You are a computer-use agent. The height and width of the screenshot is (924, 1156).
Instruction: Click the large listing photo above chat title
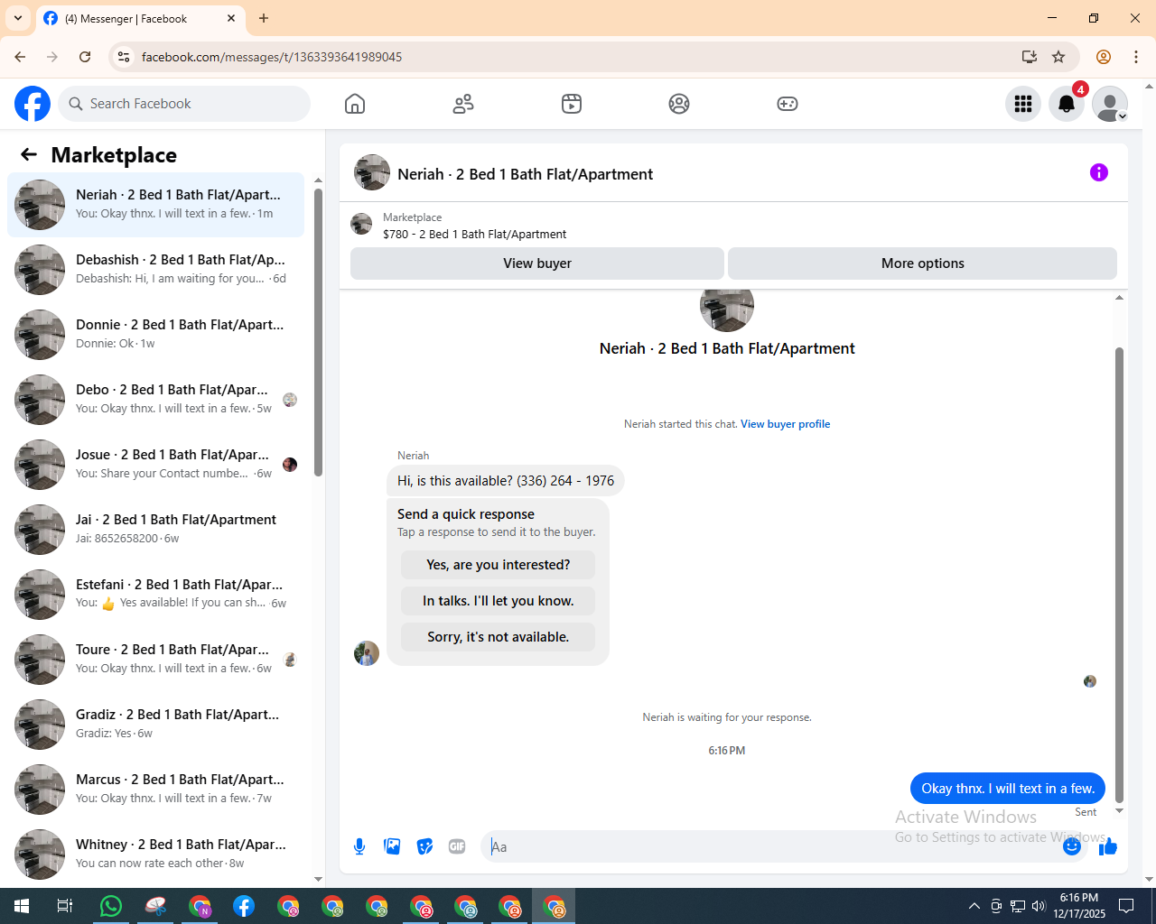[727, 309]
